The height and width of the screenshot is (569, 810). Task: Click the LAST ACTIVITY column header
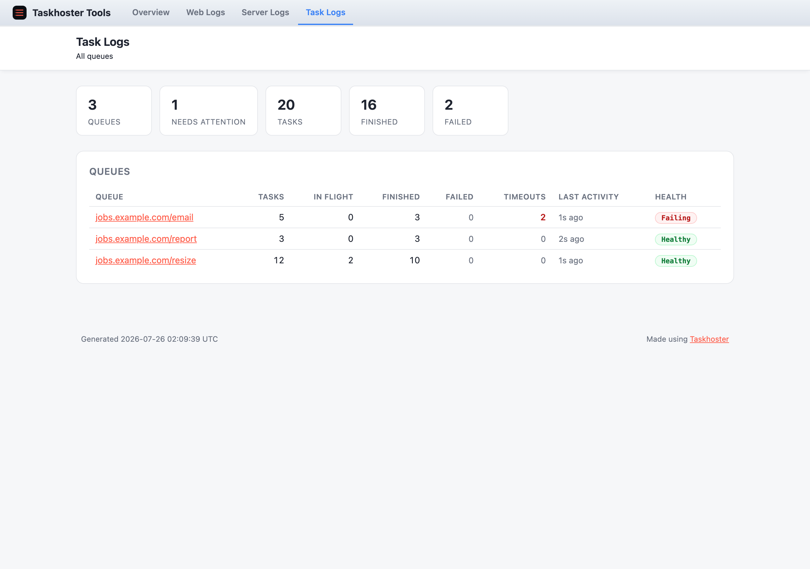tap(589, 197)
